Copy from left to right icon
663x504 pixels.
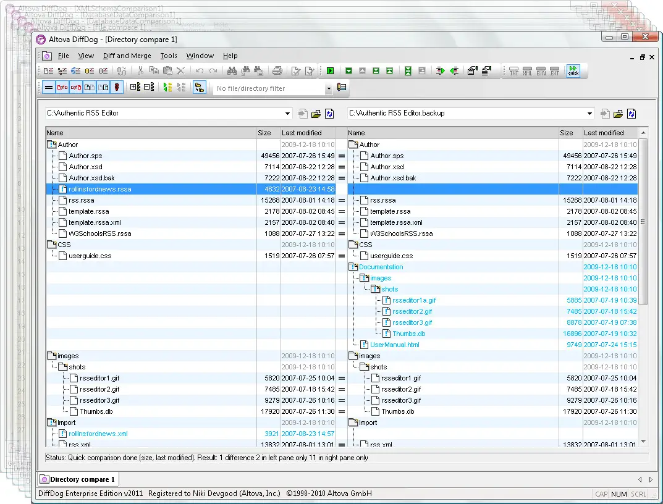440,70
